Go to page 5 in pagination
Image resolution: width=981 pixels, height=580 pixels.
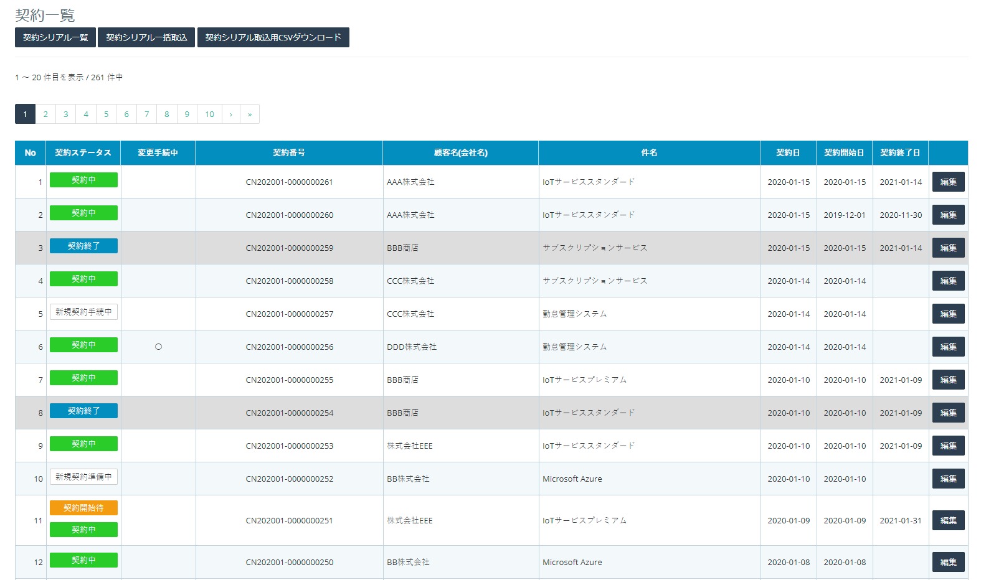[106, 114]
